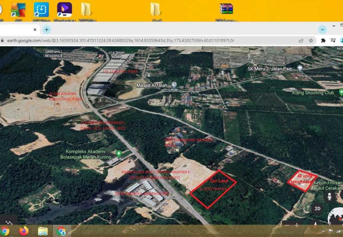This screenshot has height=237, width=343.
Task: Click the share page icon in address bar
Action: point(301,40)
